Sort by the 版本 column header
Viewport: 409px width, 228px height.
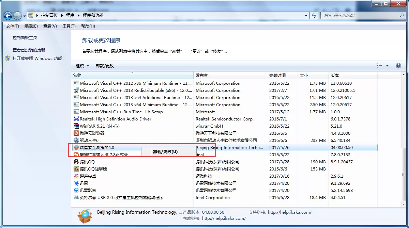coord(353,76)
